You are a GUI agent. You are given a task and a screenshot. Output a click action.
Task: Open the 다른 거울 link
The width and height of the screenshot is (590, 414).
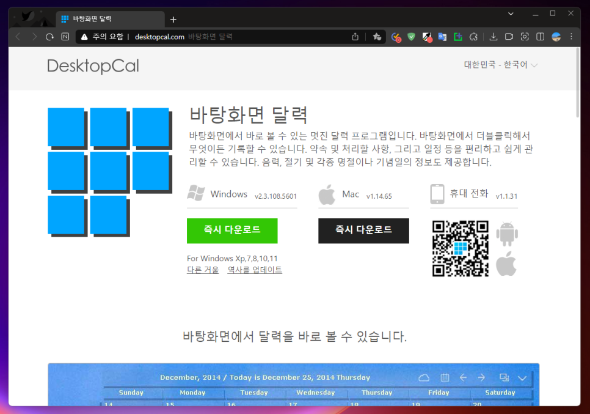[x=203, y=270]
